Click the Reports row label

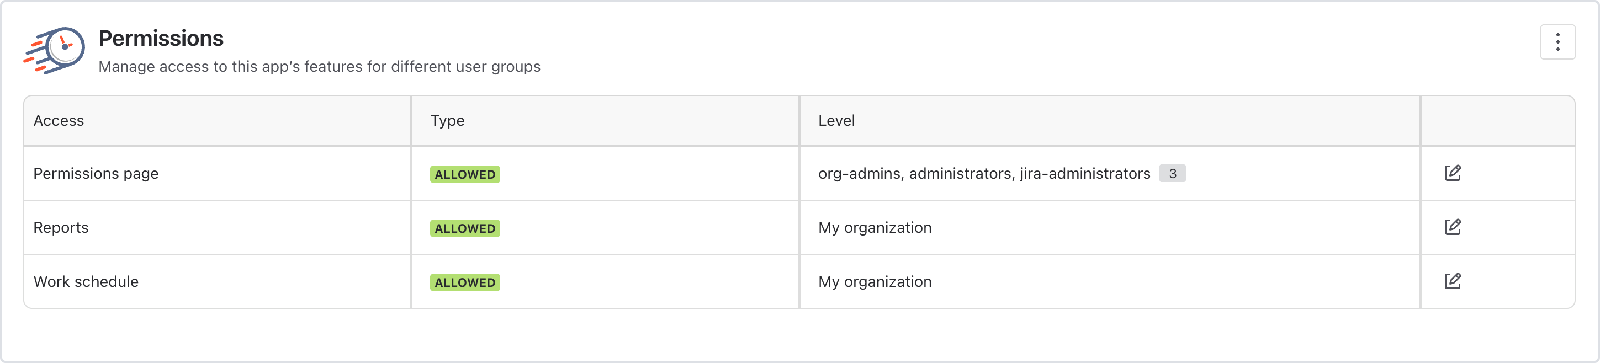tap(61, 228)
